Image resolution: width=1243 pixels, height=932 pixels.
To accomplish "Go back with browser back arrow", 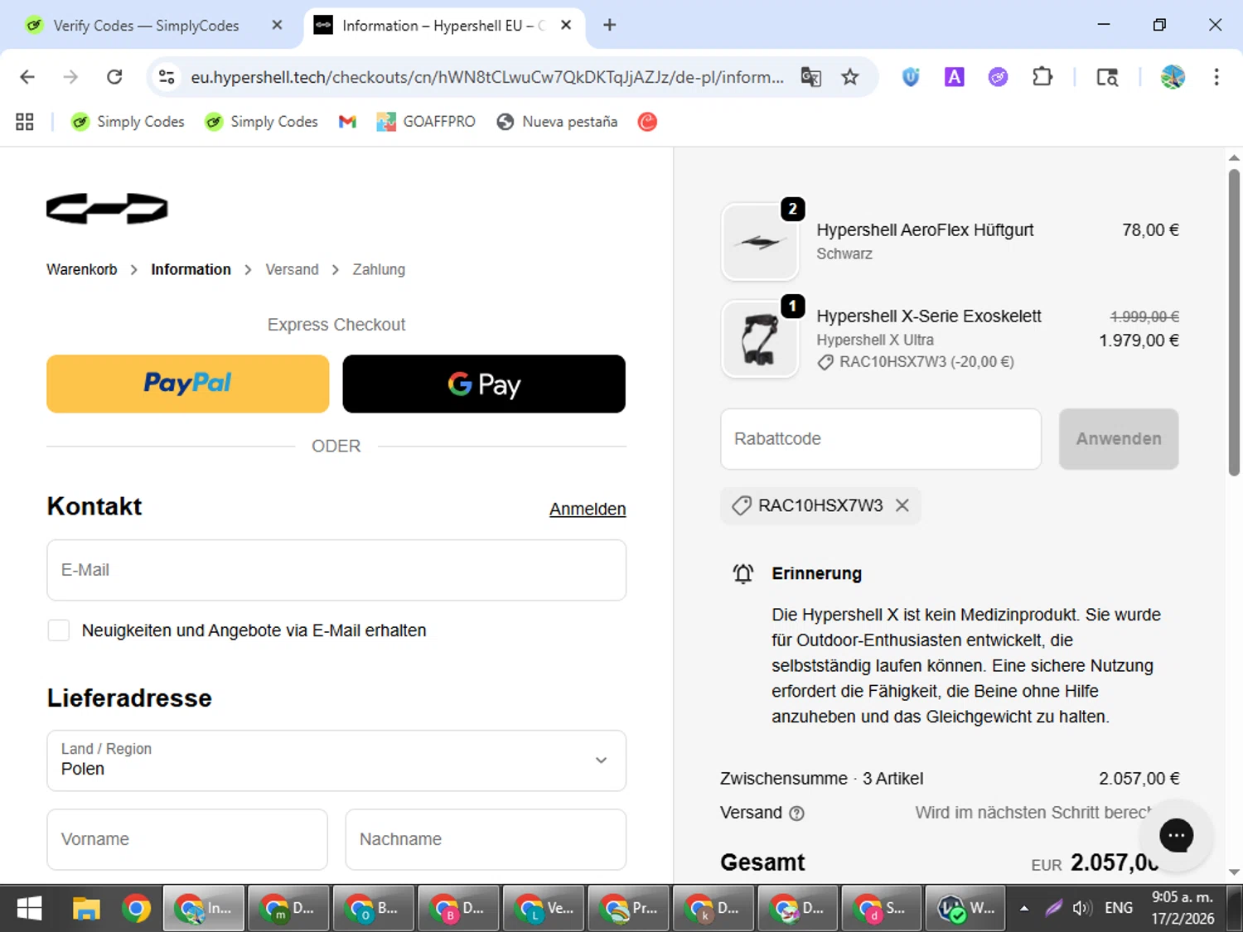I will coord(27,77).
